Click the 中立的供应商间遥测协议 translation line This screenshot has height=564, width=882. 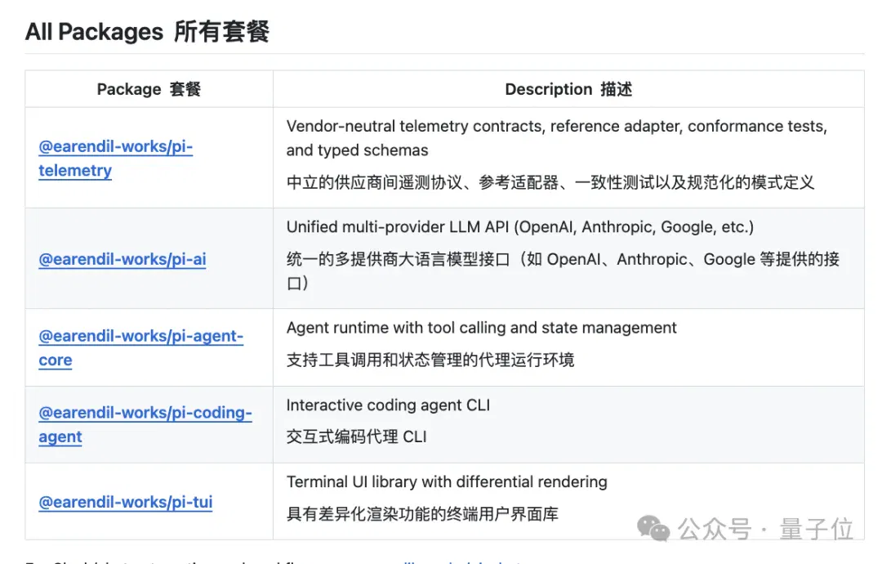[550, 182]
